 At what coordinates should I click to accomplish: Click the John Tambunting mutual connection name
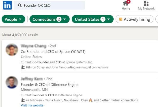pyautogui.click(x=63, y=67)
